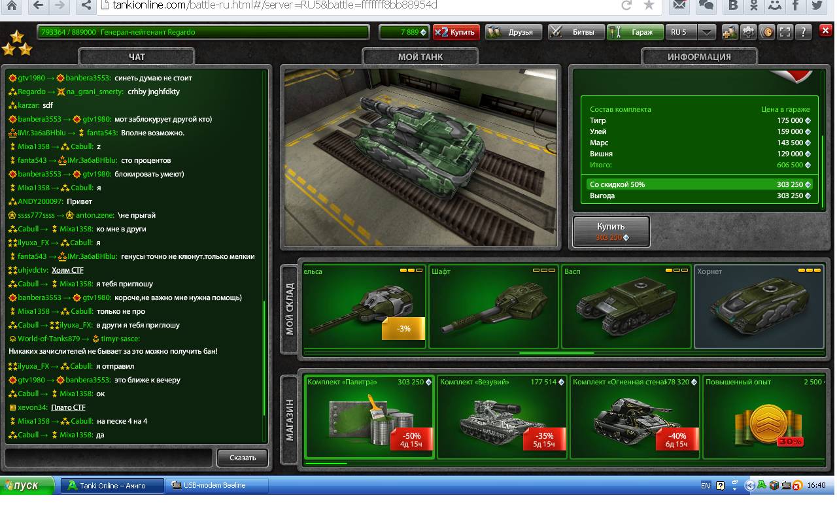The height and width of the screenshot is (523, 837).
Task: Toggle the fullscreen mode icon
Action: pos(785,32)
